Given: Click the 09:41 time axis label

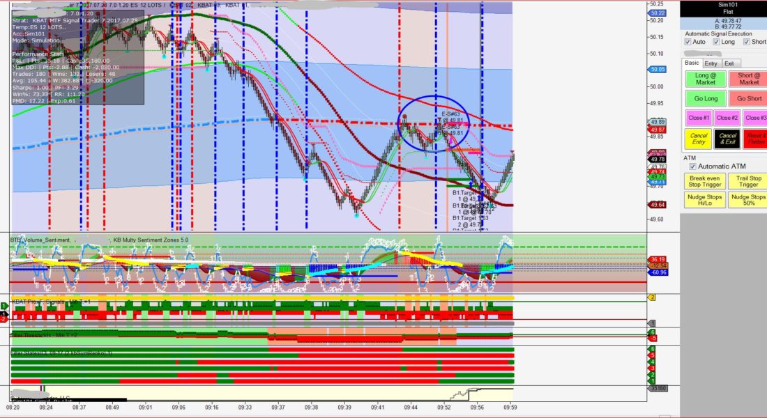Looking at the screenshot, I should [x=377, y=408].
